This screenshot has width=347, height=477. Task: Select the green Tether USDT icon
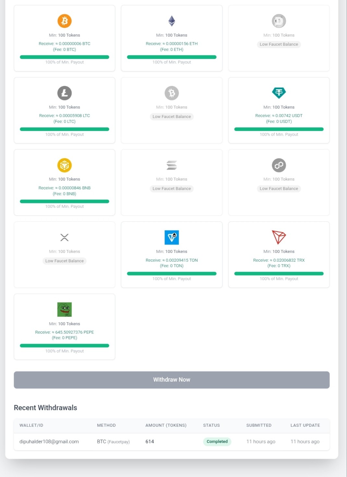279,93
